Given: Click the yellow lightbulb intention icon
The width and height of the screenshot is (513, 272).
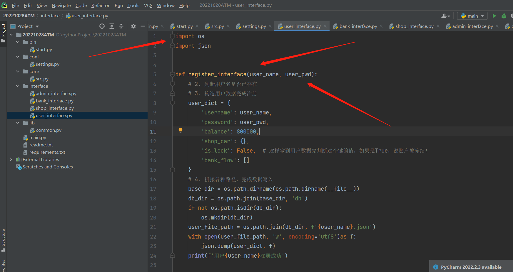Looking at the screenshot, I should pyautogui.click(x=181, y=130).
